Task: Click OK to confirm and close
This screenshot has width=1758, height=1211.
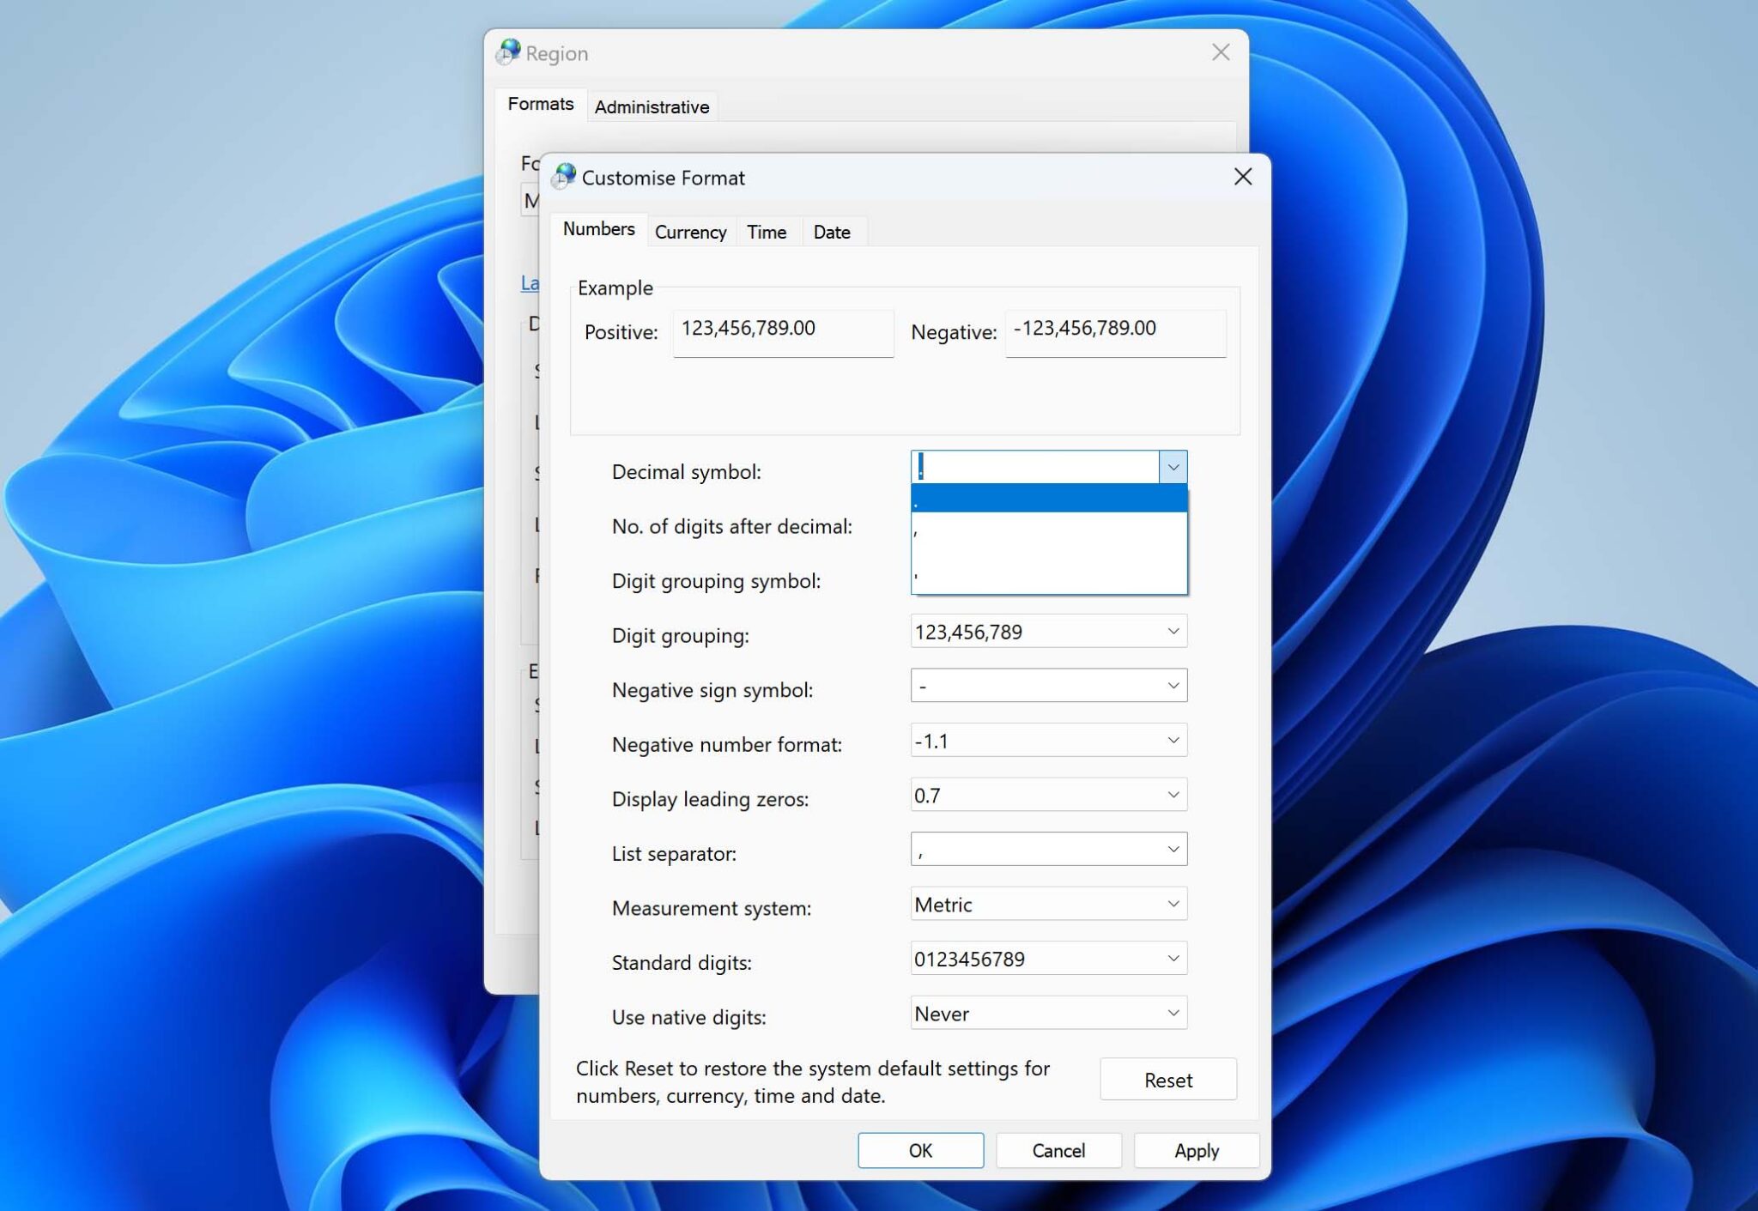Action: tap(919, 1149)
